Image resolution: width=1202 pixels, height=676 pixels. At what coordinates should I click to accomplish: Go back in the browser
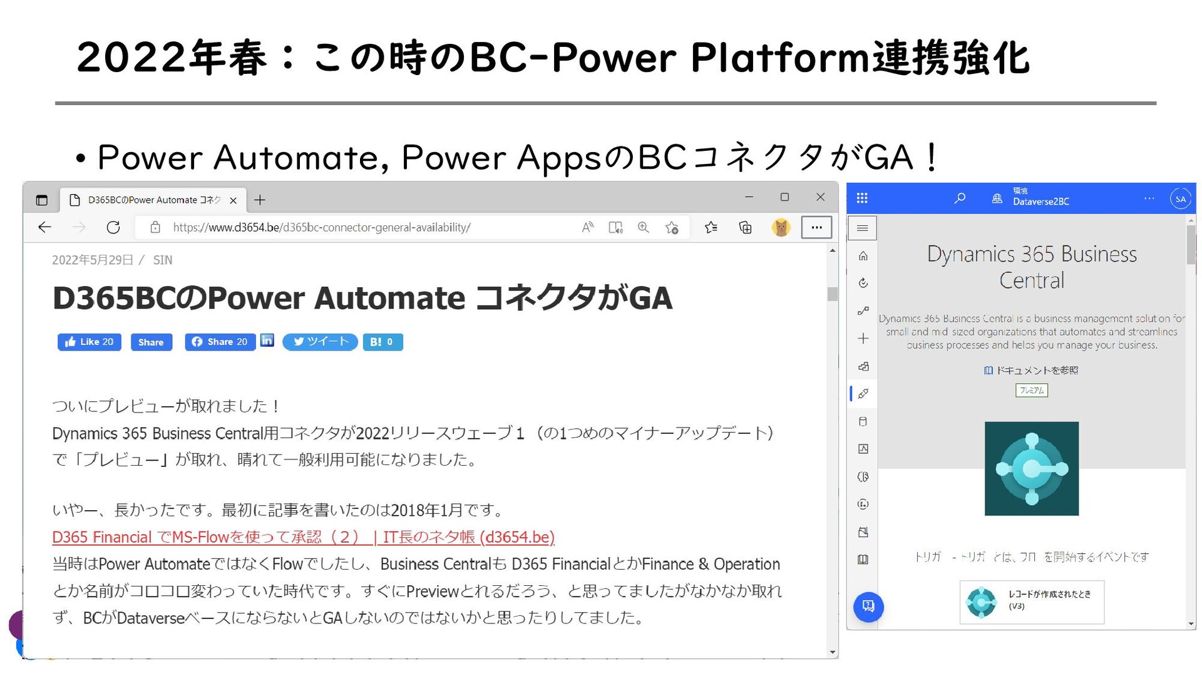pyautogui.click(x=44, y=227)
